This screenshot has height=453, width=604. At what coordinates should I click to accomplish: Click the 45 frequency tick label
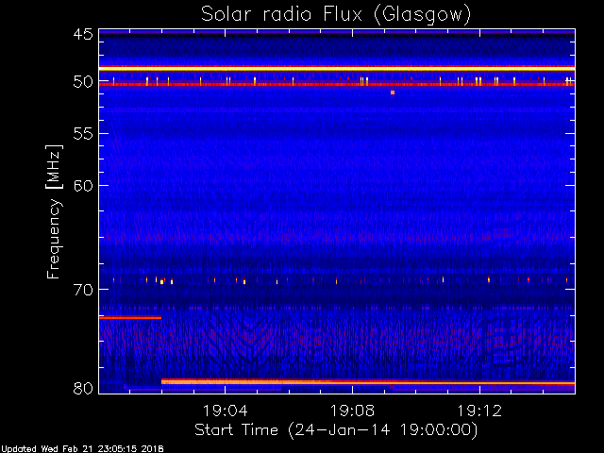(x=83, y=35)
